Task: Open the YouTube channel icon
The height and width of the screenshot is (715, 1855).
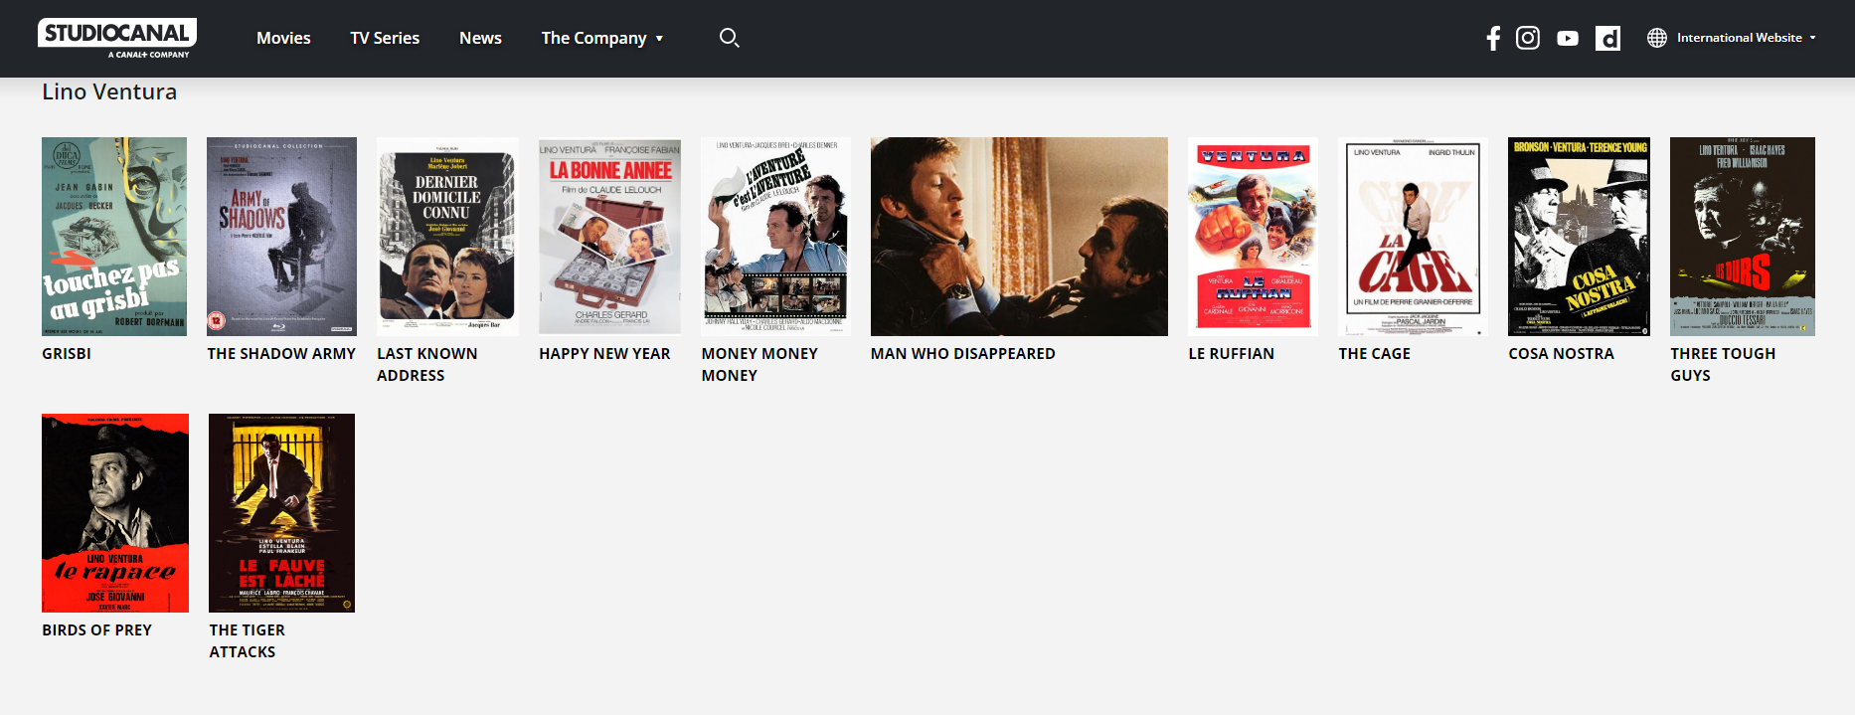Action: pos(1568,38)
